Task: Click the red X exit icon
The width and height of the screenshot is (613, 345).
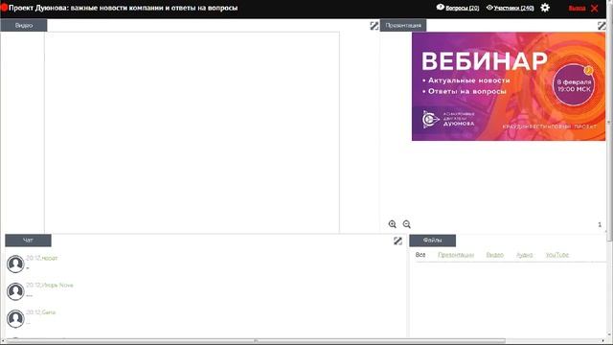Action: pos(594,8)
